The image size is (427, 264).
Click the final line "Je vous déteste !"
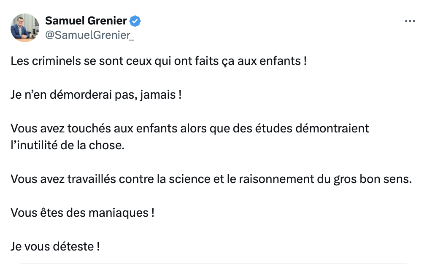tap(55, 247)
